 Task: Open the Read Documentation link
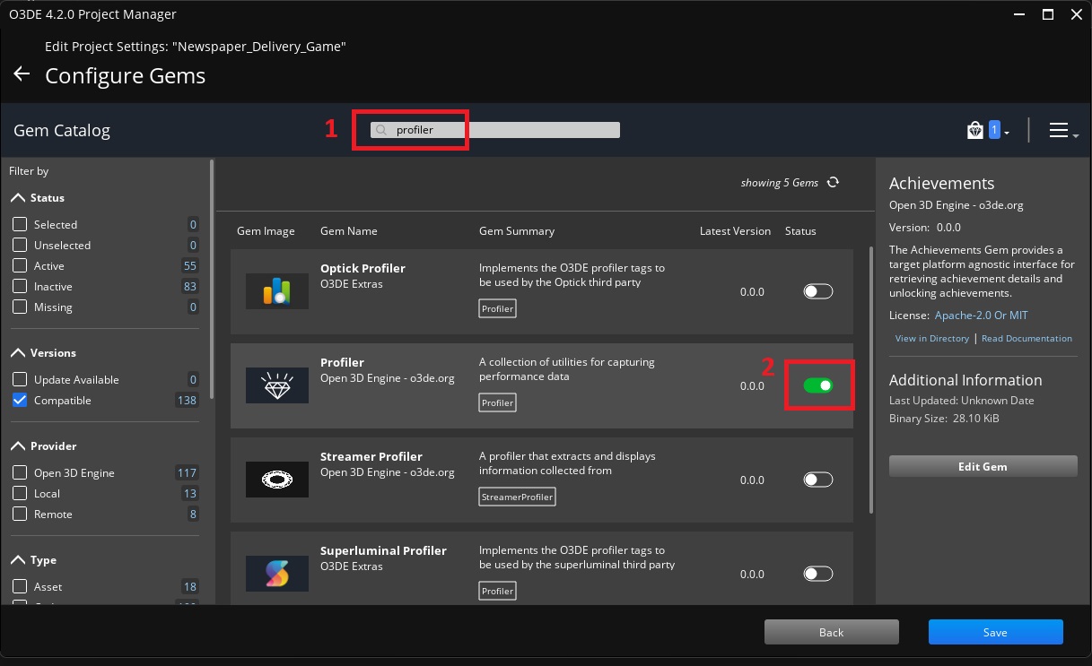[x=1026, y=338]
